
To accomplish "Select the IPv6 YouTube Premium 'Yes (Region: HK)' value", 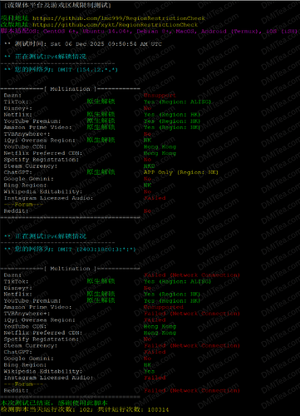I will (172, 301).
